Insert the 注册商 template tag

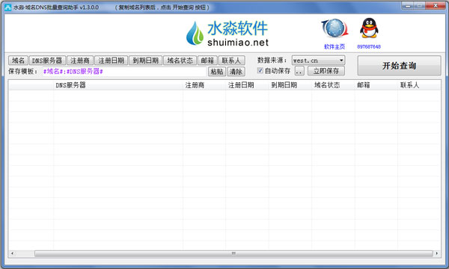coord(80,61)
